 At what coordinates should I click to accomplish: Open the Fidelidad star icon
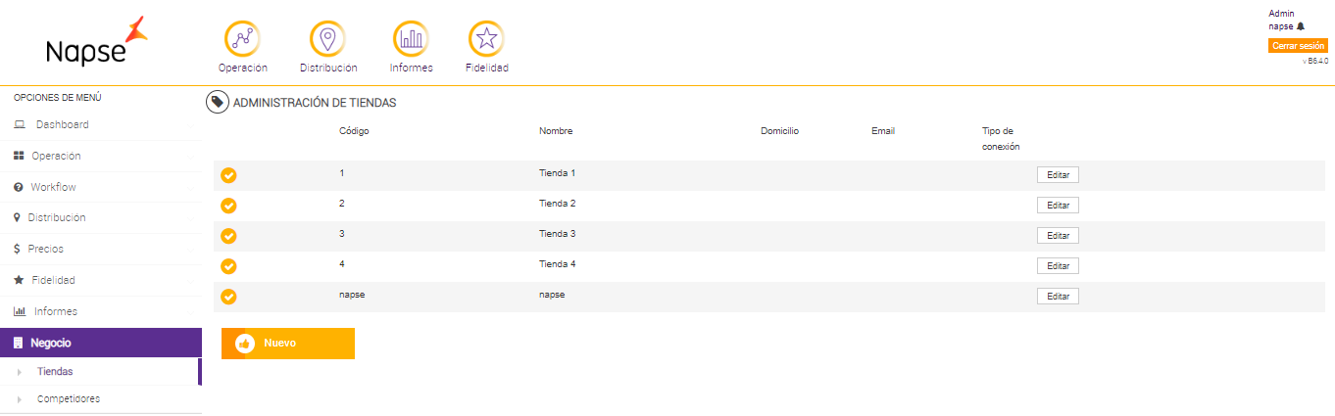(486, 39)
